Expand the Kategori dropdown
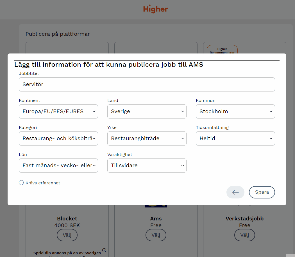 click(x=58, y=138)
